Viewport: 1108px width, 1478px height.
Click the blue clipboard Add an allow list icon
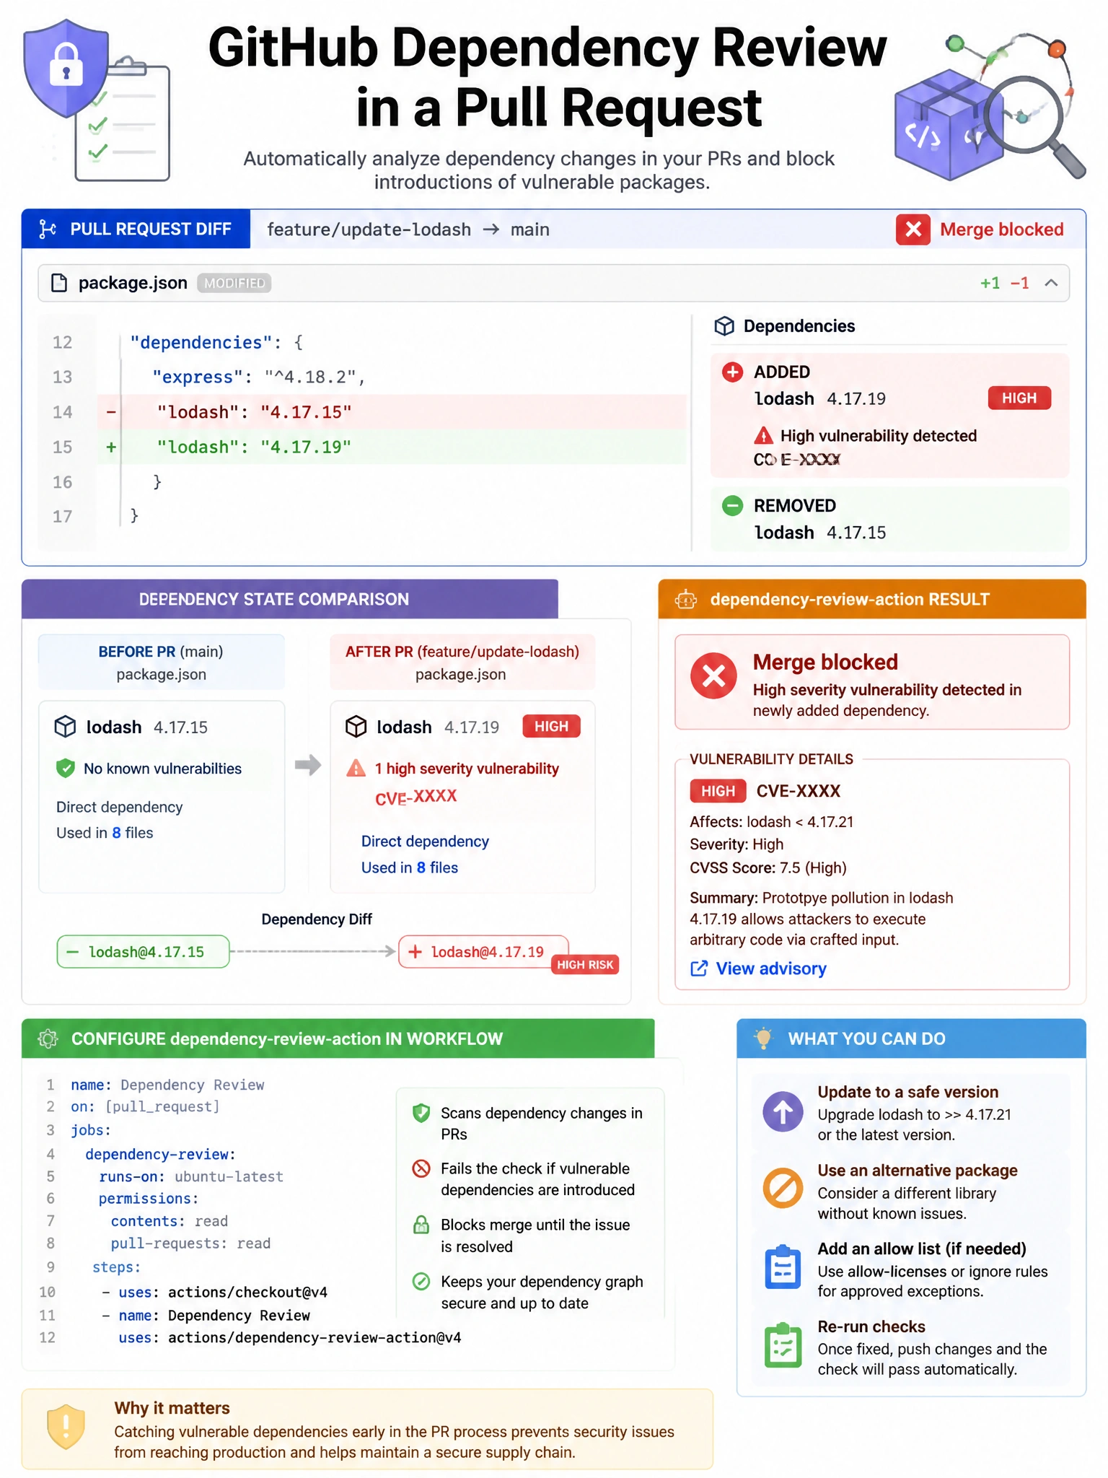click(x=783, y=1267)
